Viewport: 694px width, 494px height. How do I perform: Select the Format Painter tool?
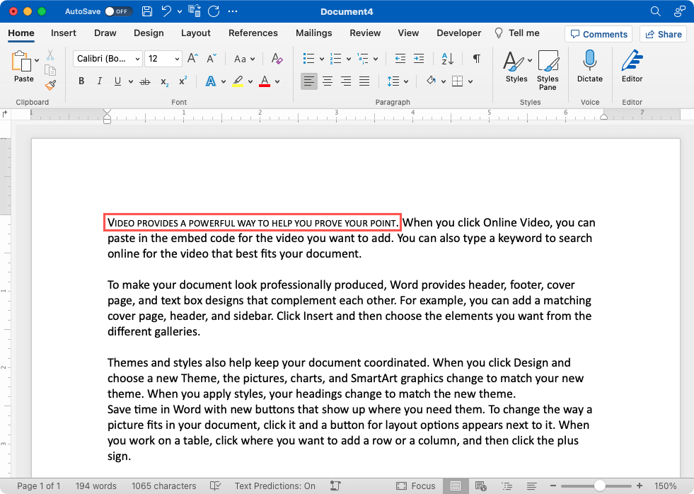(50, 85)
